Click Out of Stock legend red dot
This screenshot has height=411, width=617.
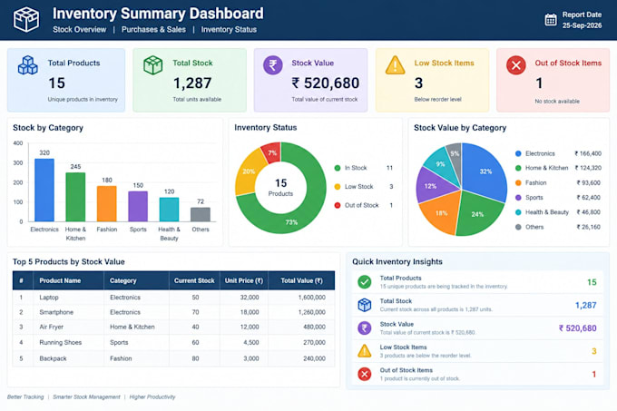pos(338,205)
